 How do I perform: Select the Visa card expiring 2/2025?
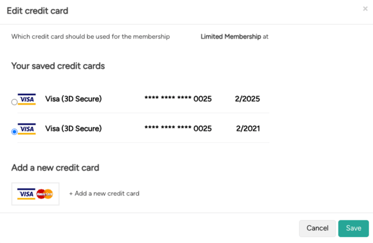[14, 102]
